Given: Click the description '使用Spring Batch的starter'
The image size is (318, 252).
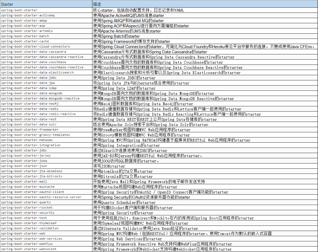Looking at the screenshot, I should coord(116,36).
